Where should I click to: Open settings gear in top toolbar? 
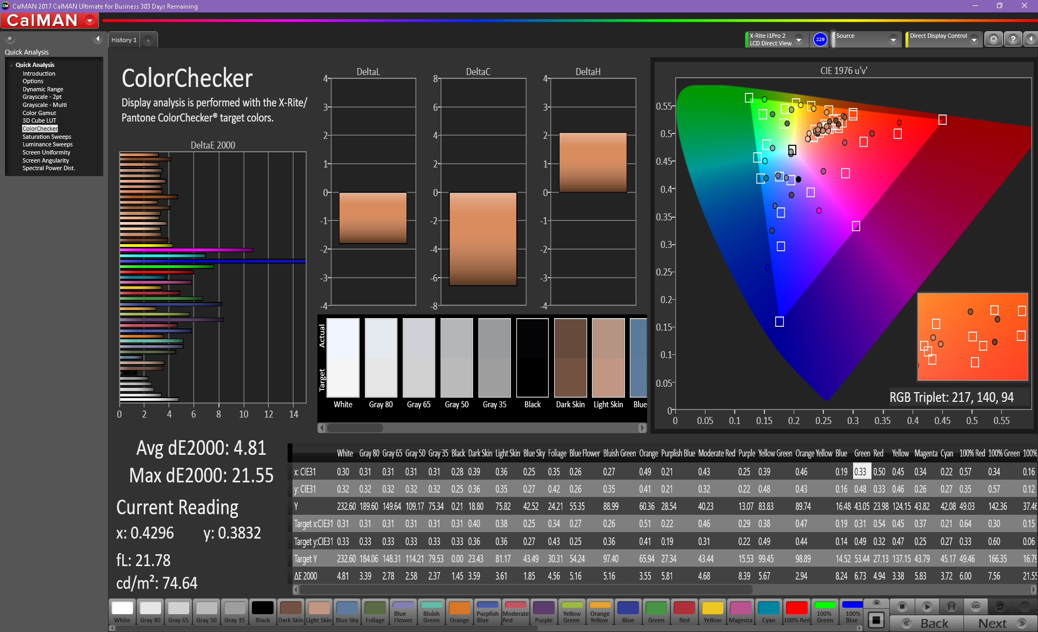[993, 39]
